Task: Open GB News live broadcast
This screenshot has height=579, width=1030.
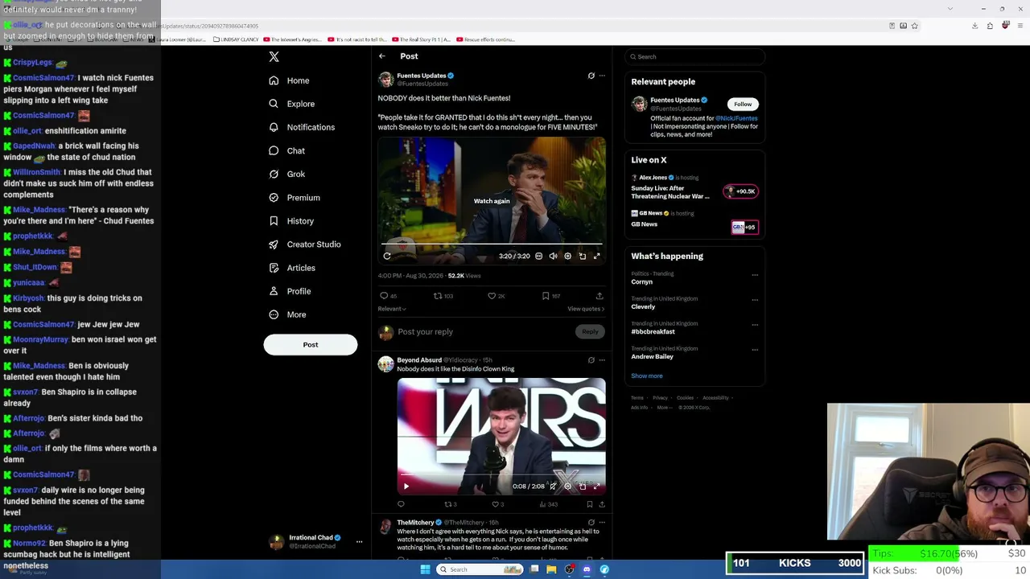Action: click(694, 221)
